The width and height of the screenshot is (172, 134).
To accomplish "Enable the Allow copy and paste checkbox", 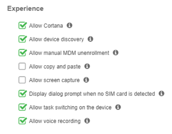I will [x=22, y=66].
